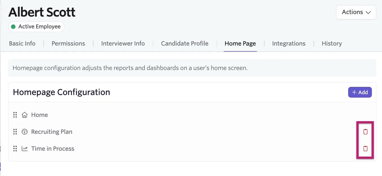This screenshot has height=176, width=382.
Task: Grab the drag handle beside Home
Action: (15, 115)
